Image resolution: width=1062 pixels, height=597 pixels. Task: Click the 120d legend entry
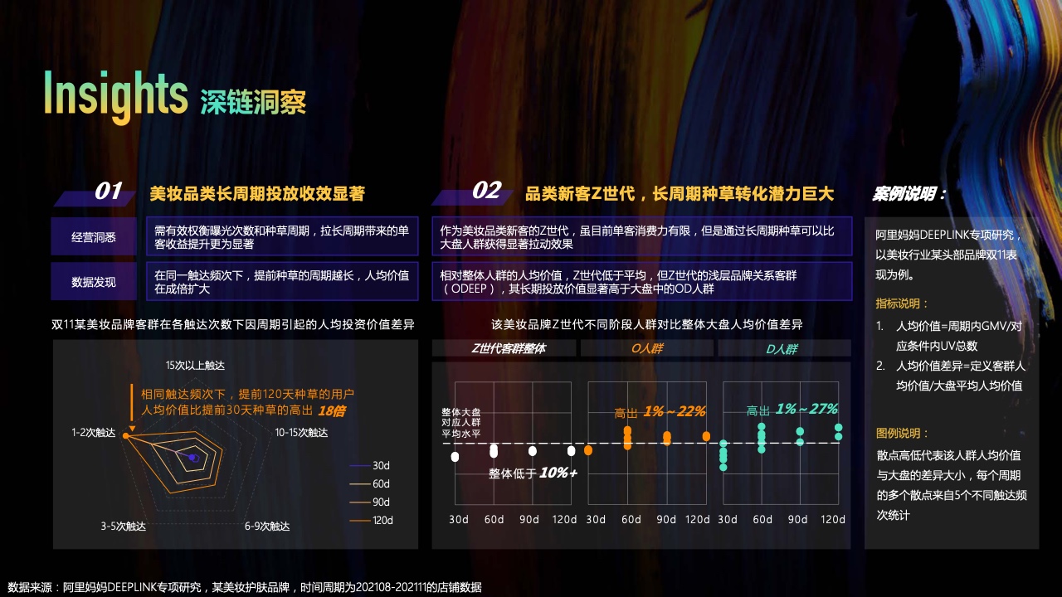coord(371,520)
